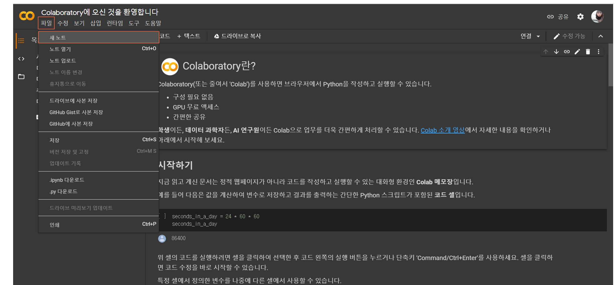
Task: Open the 수정 menu
Action: pos(63,23)
